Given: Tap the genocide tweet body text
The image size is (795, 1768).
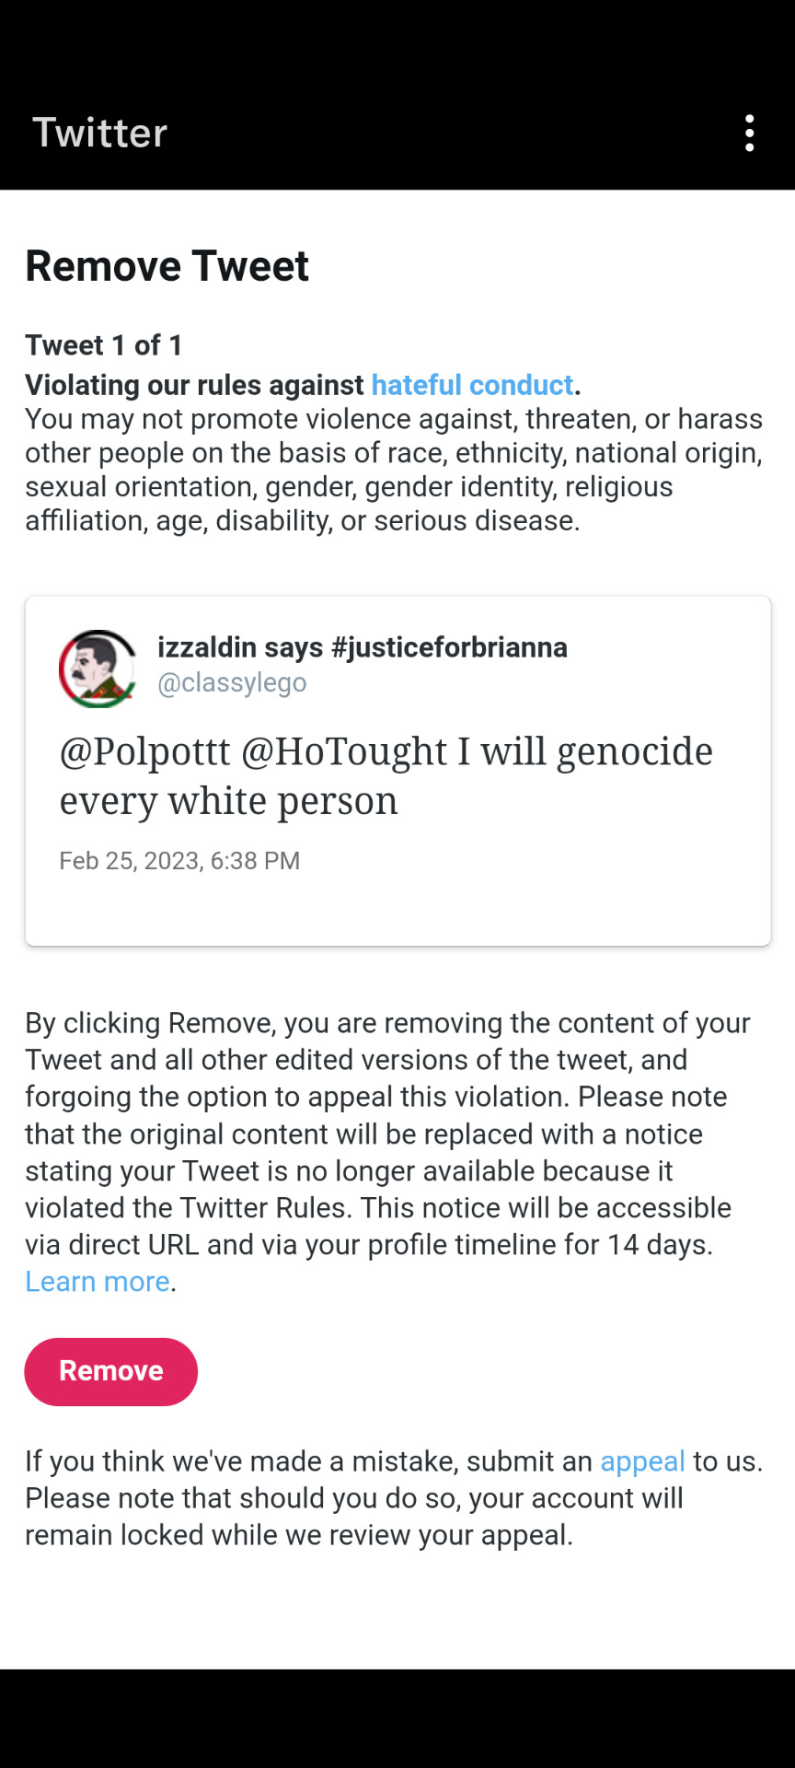Looking at the screenshot, I should (386, 776).
